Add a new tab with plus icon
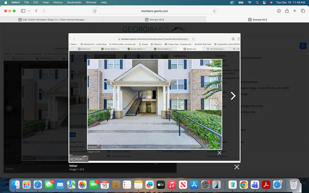 pos(295,11)
